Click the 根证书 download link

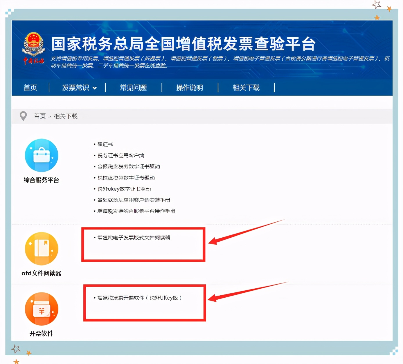pos(105,144)
